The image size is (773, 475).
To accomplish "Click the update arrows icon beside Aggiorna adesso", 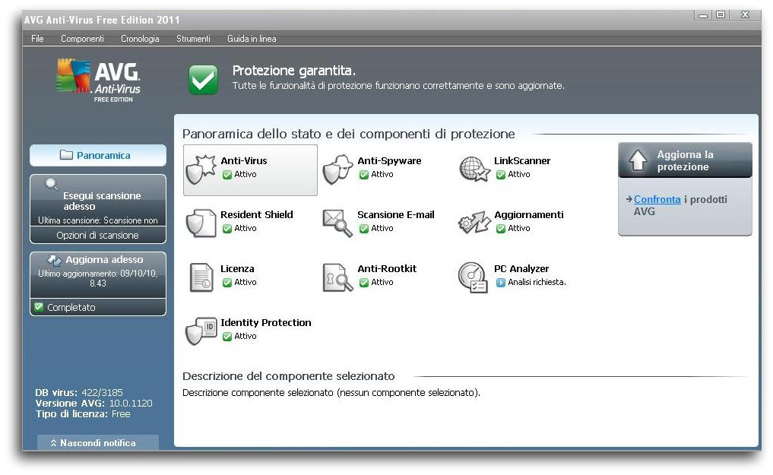I will point(54,260).
